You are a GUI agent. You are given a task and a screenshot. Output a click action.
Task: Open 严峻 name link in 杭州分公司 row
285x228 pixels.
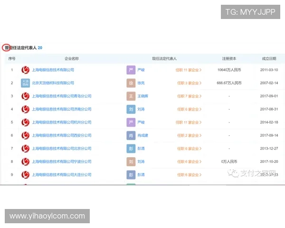coord(141,122)
